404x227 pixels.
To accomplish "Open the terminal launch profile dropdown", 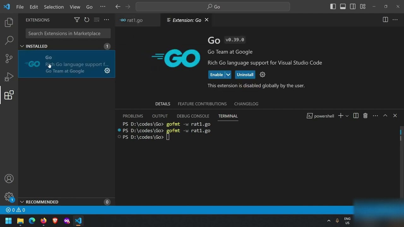I will tap(347, 116).
